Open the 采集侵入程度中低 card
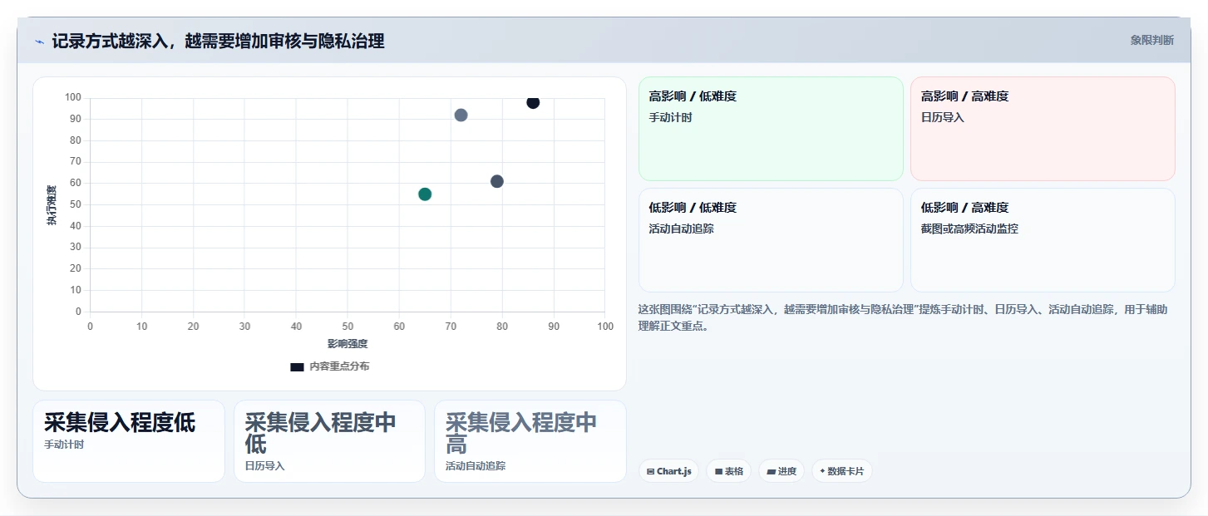The image size is (1208, 516). pos(329,441)
